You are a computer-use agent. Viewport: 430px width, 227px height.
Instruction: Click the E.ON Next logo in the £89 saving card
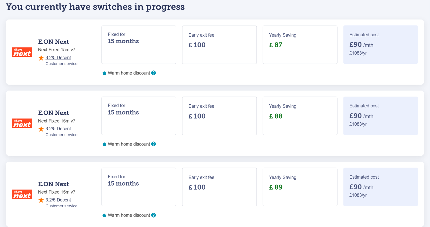pos(22,194)
